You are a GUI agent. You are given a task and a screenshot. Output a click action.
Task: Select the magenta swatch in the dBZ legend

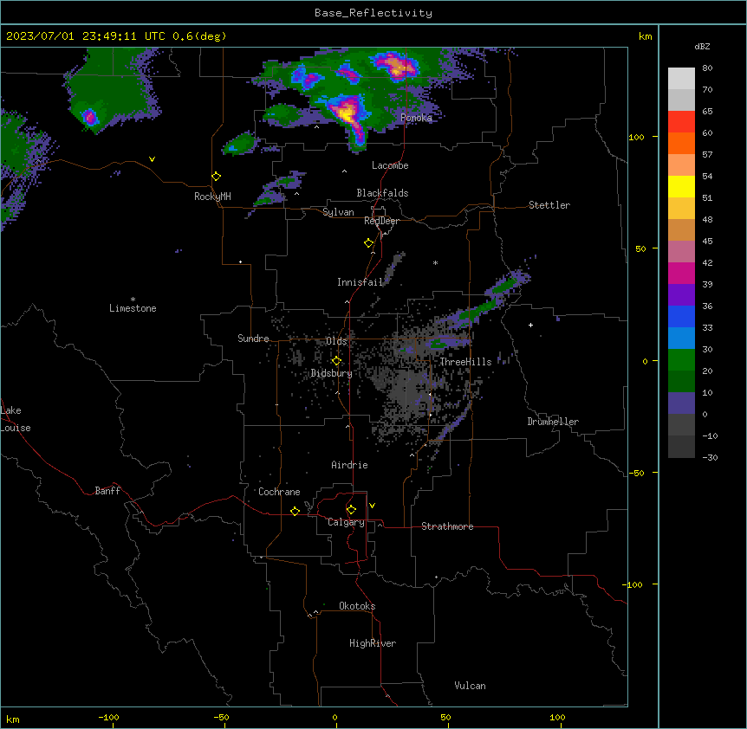681,273
